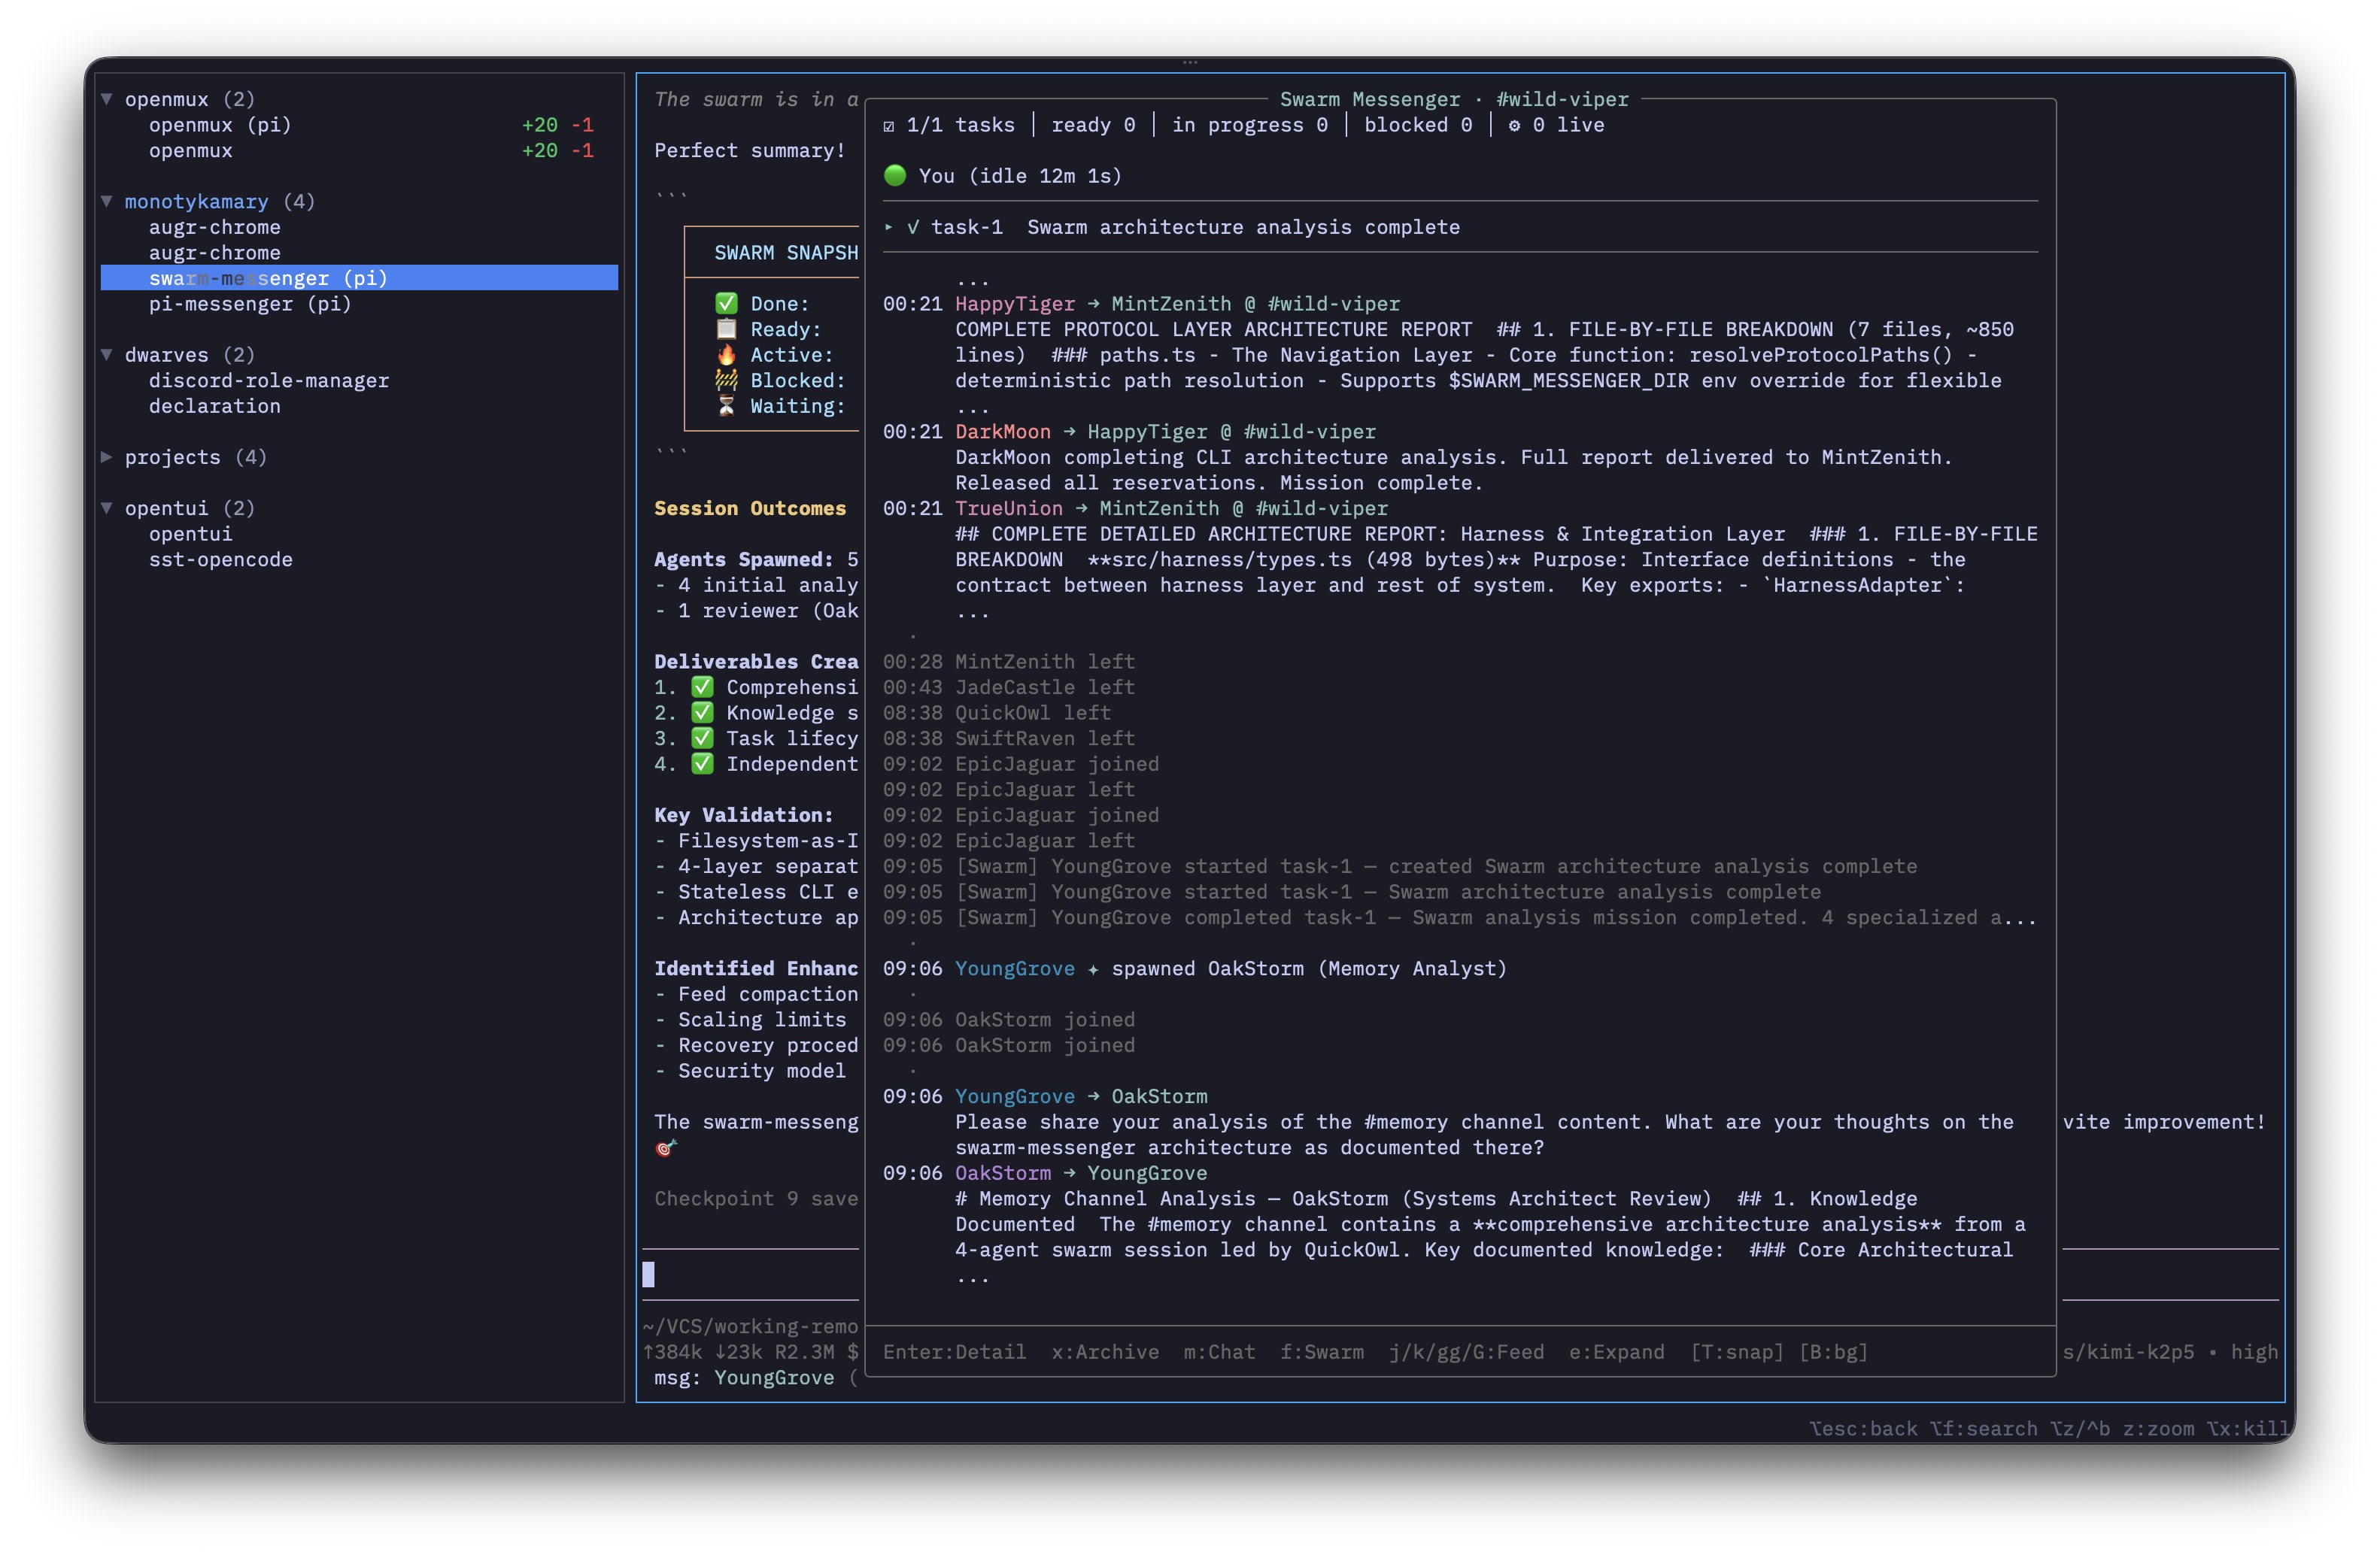Image resolution: width=2380 pixels, height=1555 pixels.
Task: Select highlighted swarm-messenger (pi) session
Action: click(x=359, y=277)
